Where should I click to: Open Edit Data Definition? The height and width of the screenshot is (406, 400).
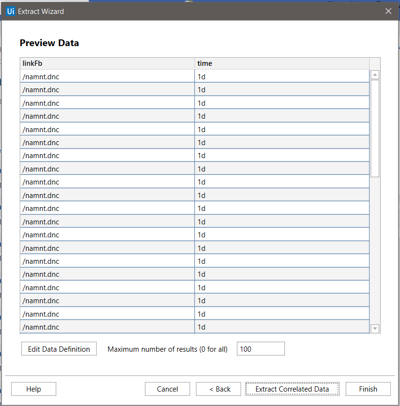pos(59,349)
